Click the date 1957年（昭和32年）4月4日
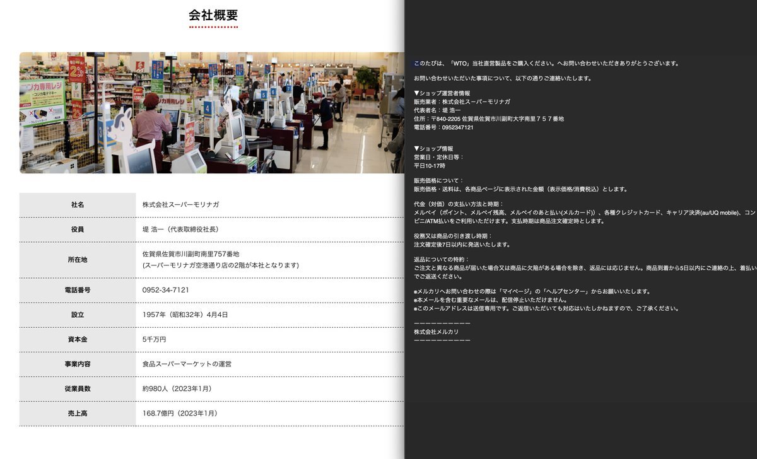The height and width of the screenshot is (459, 757). [x=185, y=315]
